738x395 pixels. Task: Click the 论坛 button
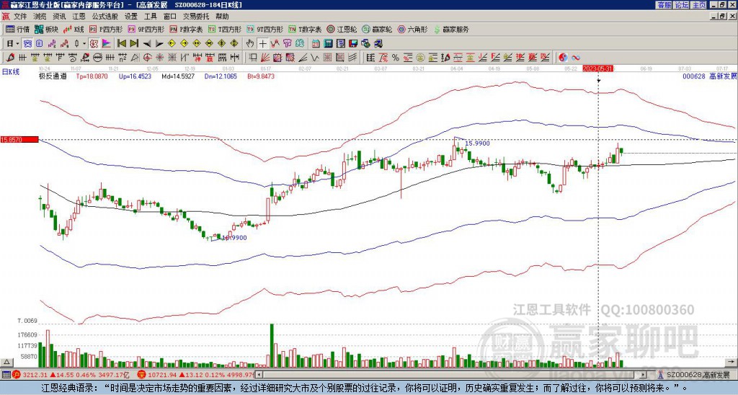click(681, 5)
